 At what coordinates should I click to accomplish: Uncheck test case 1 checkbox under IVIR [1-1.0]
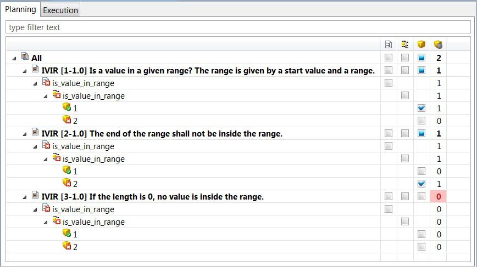[421, 108]
